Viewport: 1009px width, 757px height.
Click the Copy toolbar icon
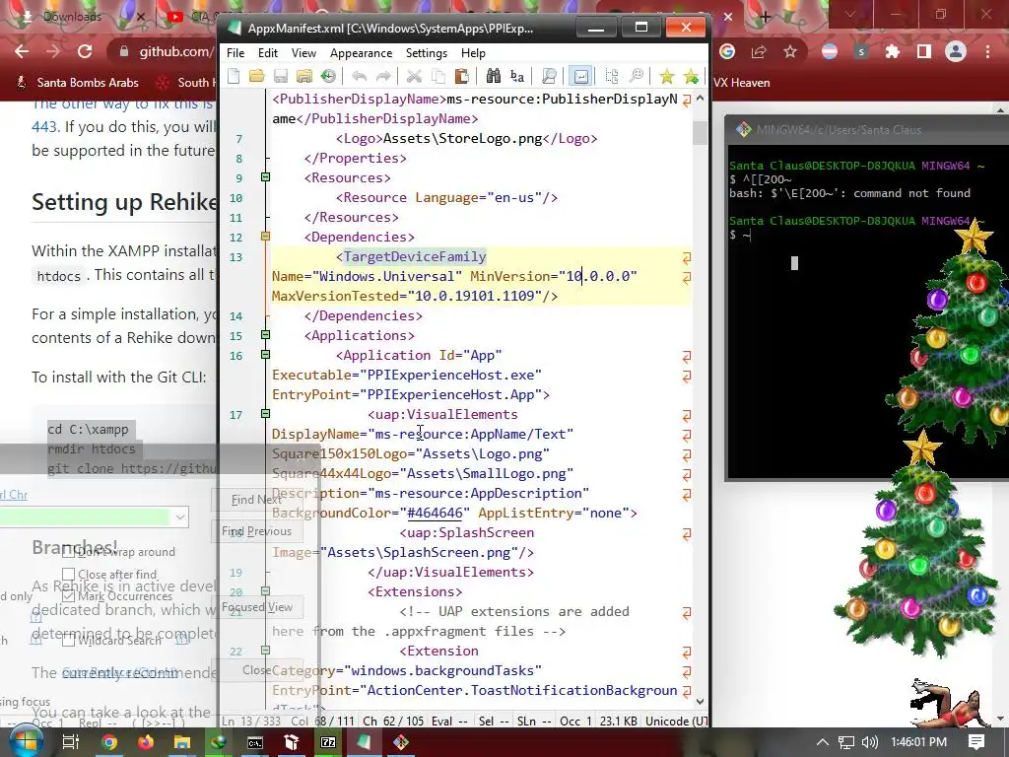click(438, 77)
